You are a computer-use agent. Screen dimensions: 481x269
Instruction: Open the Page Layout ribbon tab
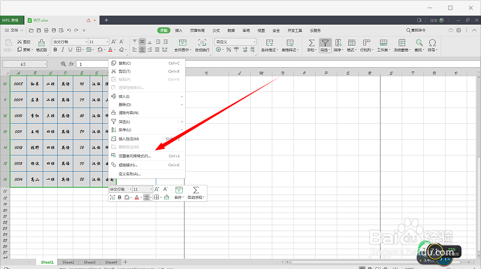[197, 31]
